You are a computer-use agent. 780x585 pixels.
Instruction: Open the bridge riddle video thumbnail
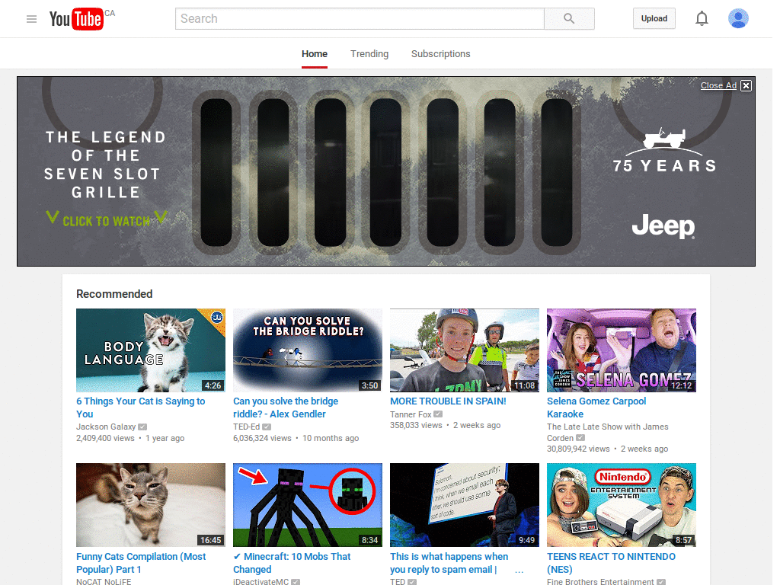coord(308,350)
